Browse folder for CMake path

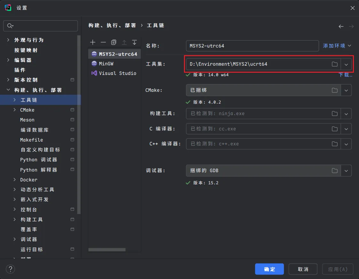(x=334, y=90)
